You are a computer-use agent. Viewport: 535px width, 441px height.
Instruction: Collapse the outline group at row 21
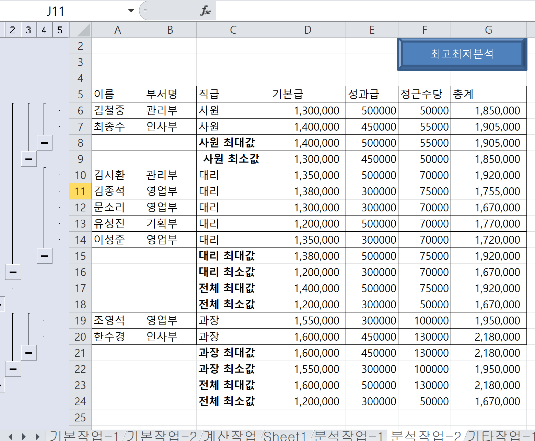click(x=29, y=353)
